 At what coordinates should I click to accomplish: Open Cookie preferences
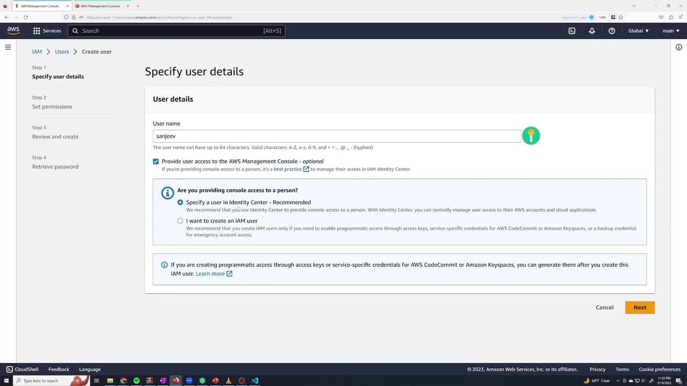pyautogui.click(x=660, y=369)
